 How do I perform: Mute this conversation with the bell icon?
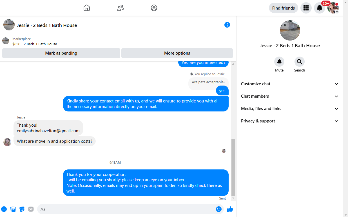(x=279, y=62)
